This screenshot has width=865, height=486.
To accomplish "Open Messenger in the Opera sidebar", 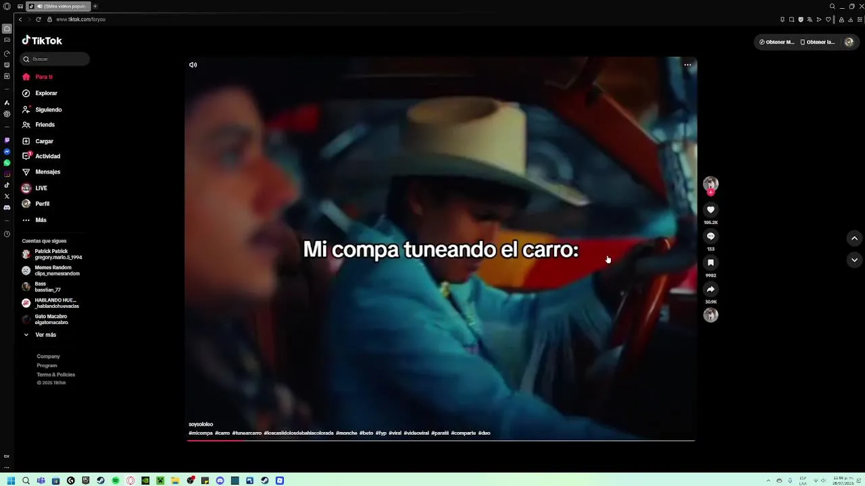I will [7, 151].
